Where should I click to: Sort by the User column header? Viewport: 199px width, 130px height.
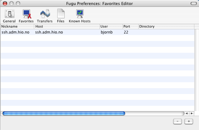pyautogui.click(x=111, y=26)
